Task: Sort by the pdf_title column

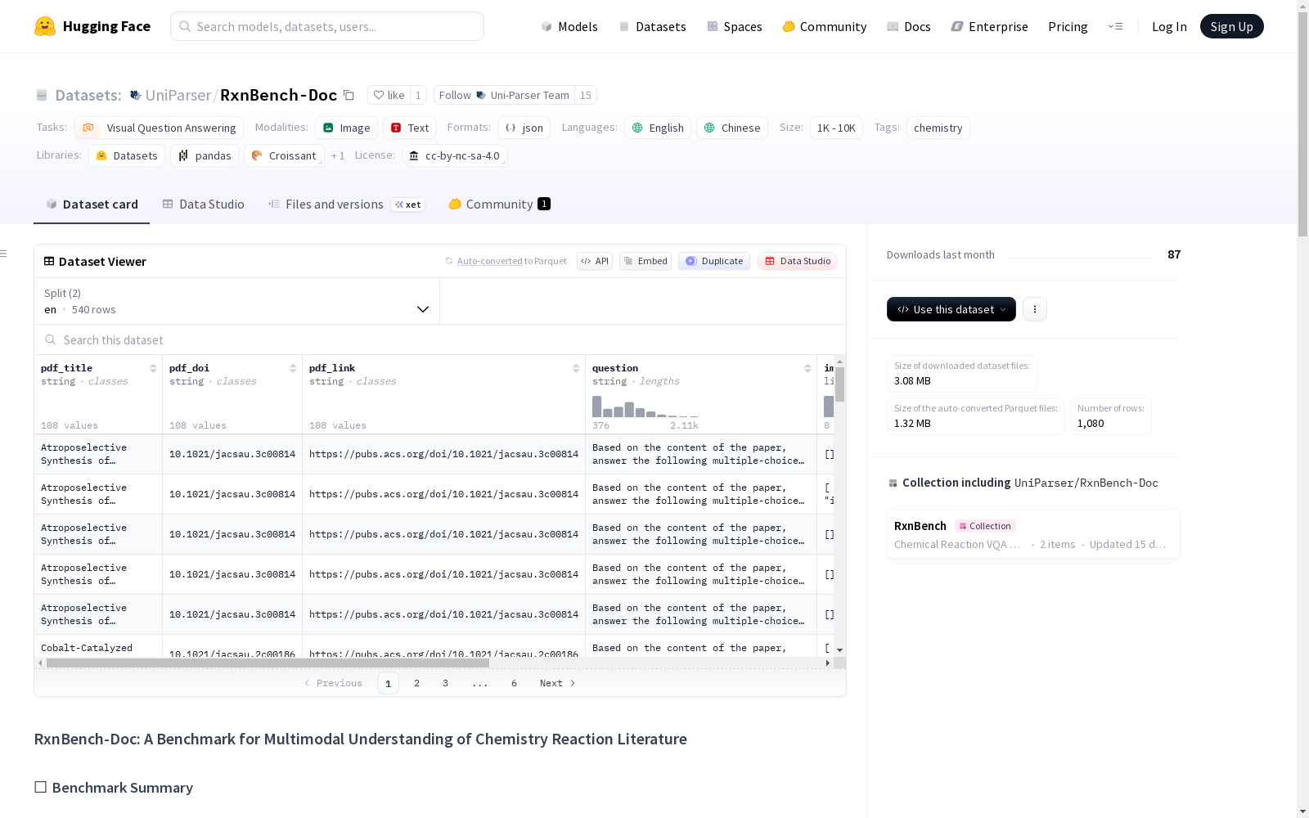Action: pos(153,368)
